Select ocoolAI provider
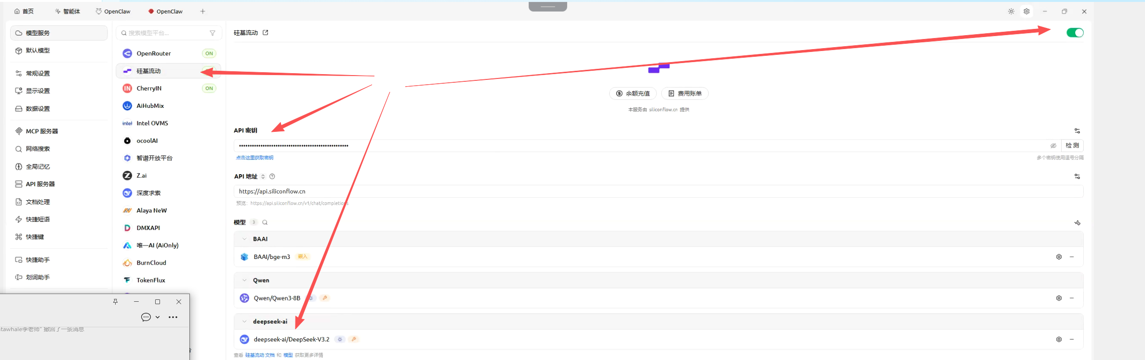This screenshot has height=360, width=1145. (169, 141)
